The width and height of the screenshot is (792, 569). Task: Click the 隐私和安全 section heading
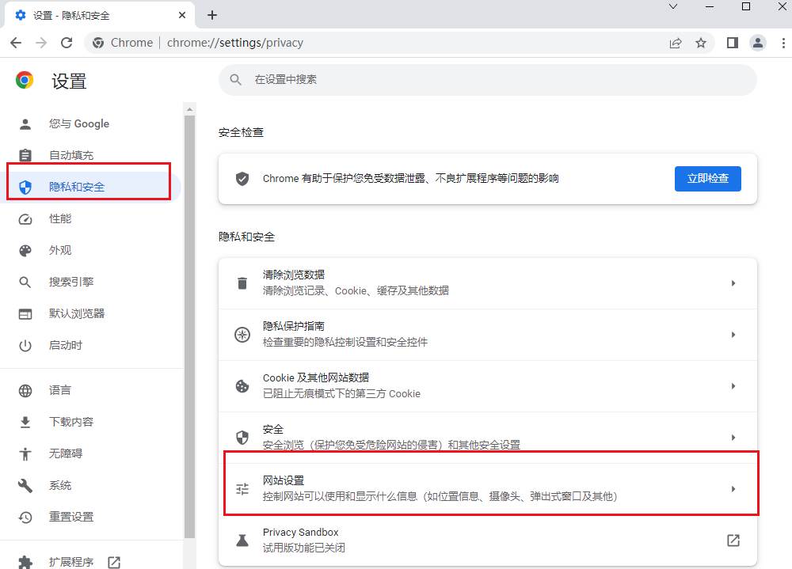click(x=246, y=237)
